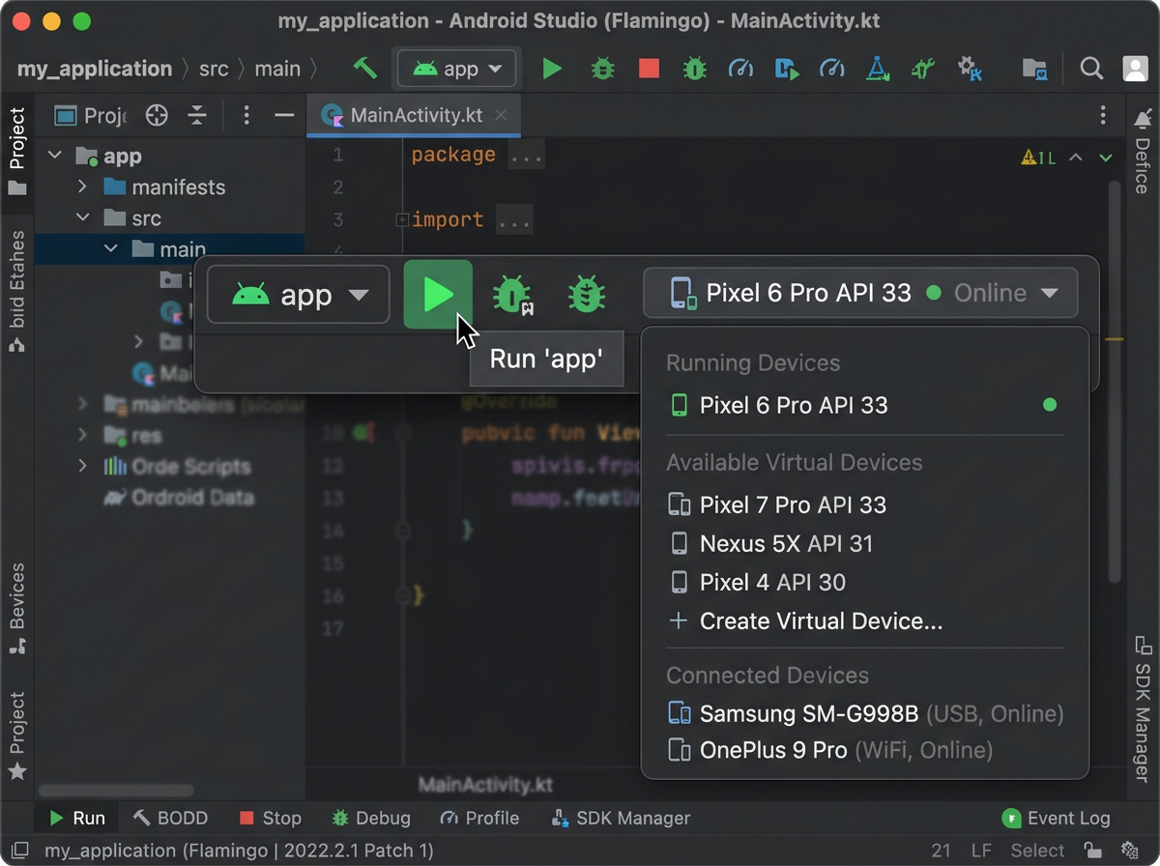Open the user account avatar icon
Screen dimensions: 1160x866
pos(1135,69)
